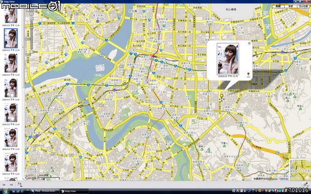Click the show desktop quick launch icon

[x=14, y=191]
